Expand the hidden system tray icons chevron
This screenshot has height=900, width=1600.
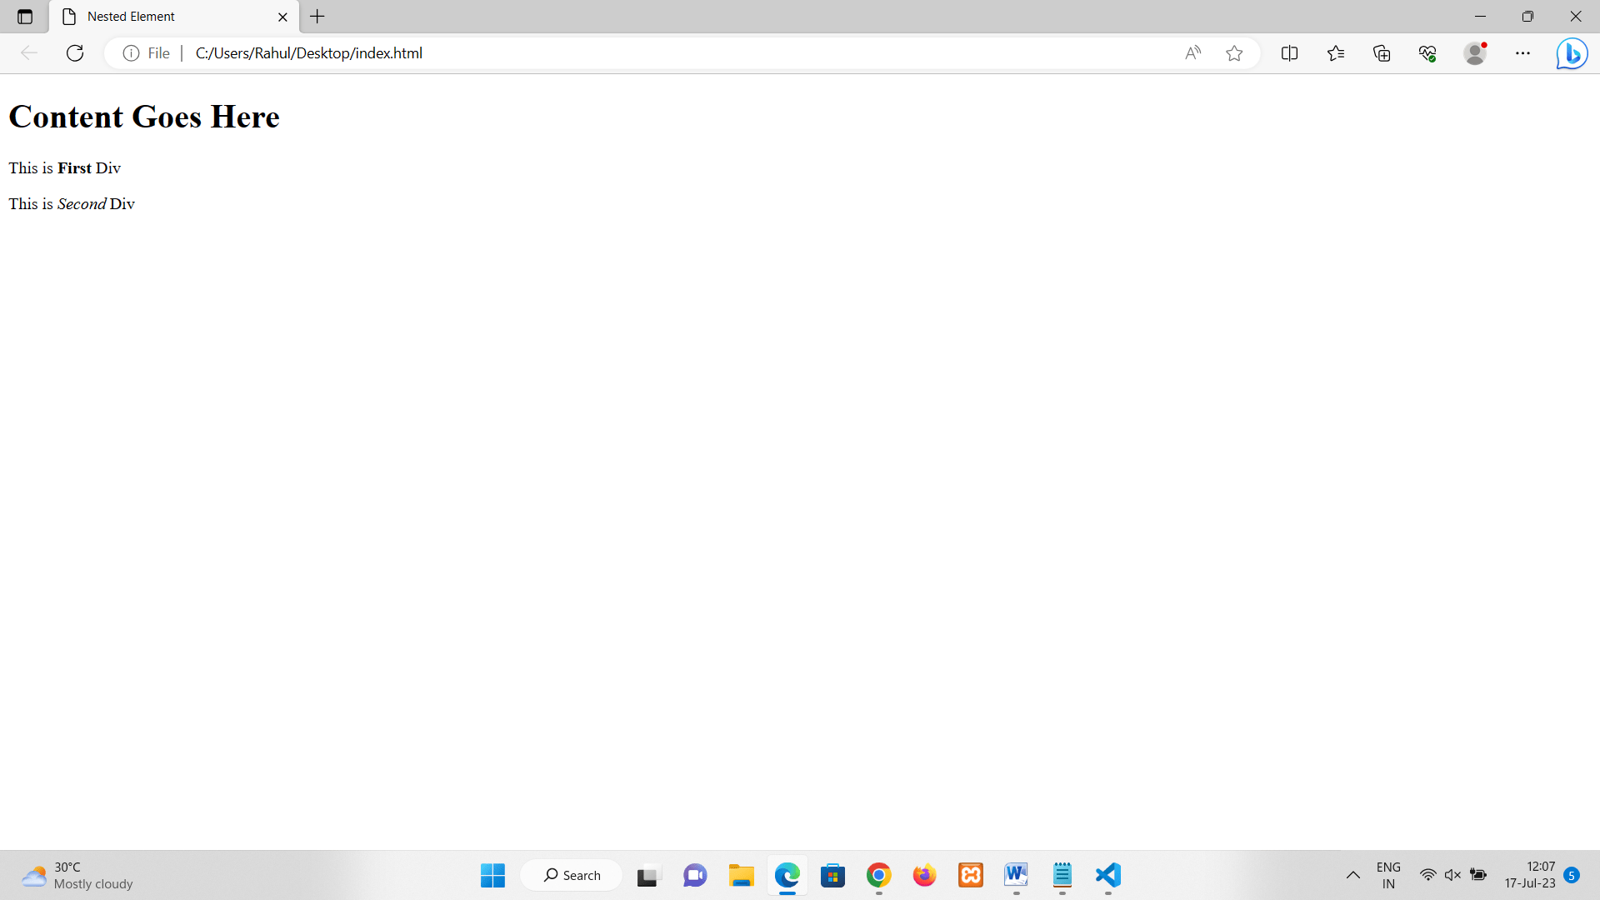(x=1352, y=875)
